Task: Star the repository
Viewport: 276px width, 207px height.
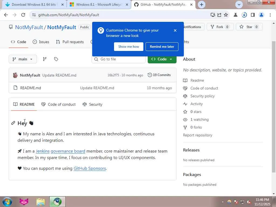Action: pos(249,27)
